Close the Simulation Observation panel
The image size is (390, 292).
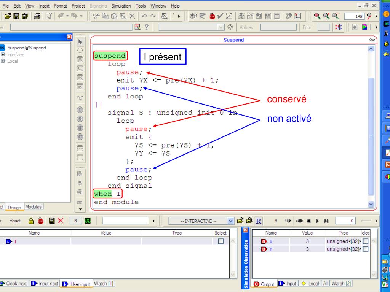click(245, 230)
